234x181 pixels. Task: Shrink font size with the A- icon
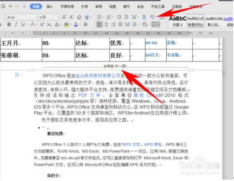point(72,17)
